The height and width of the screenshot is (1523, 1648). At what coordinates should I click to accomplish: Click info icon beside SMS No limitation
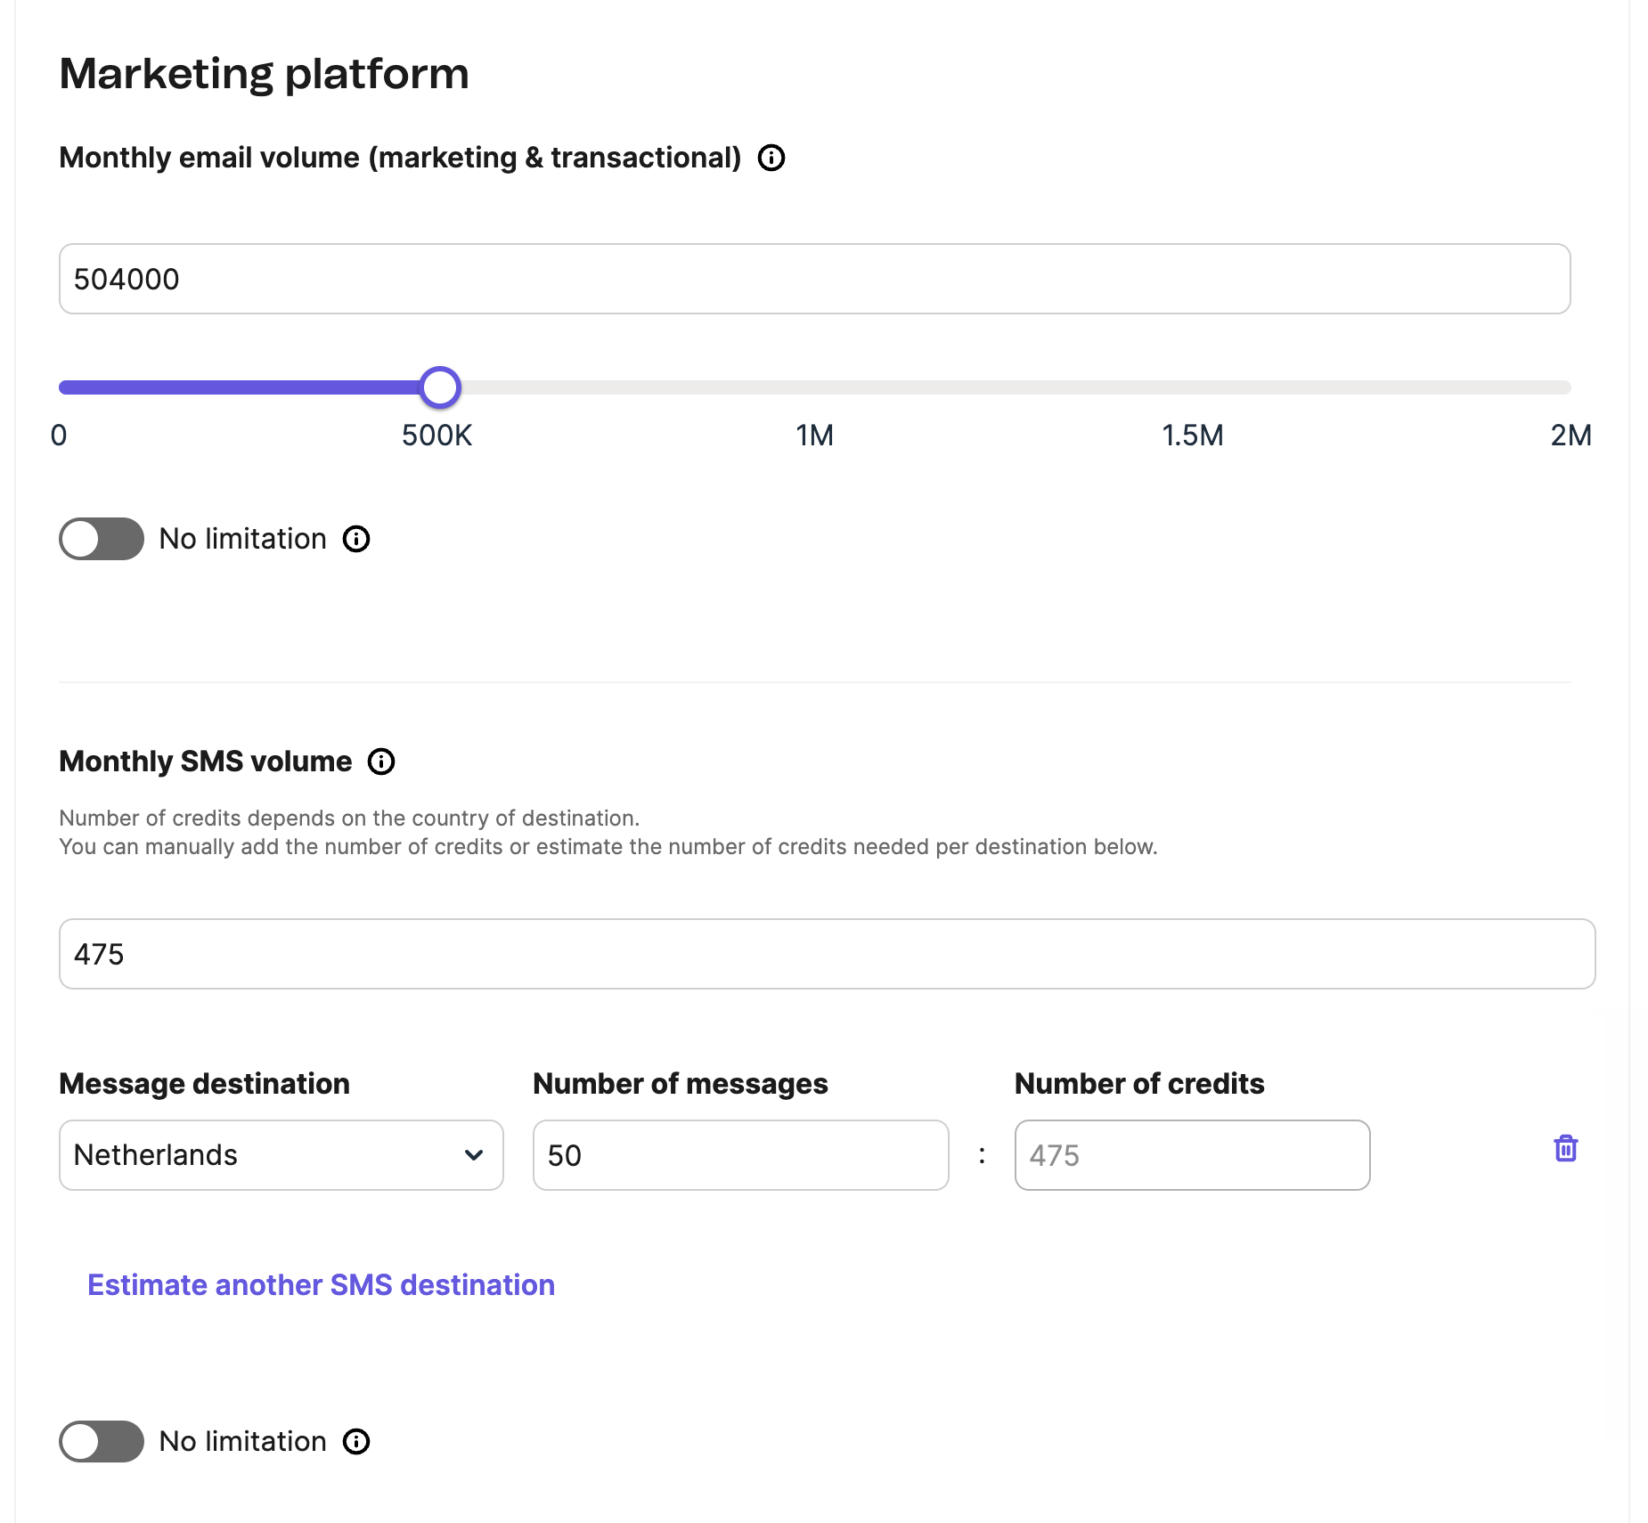pyautogui.click(x=356, y=1442)
